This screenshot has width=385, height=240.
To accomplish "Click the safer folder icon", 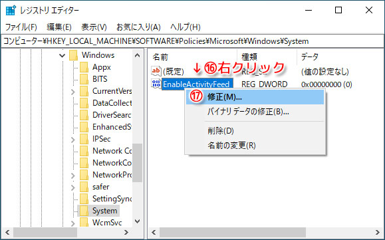I will (x=84, y=187).
